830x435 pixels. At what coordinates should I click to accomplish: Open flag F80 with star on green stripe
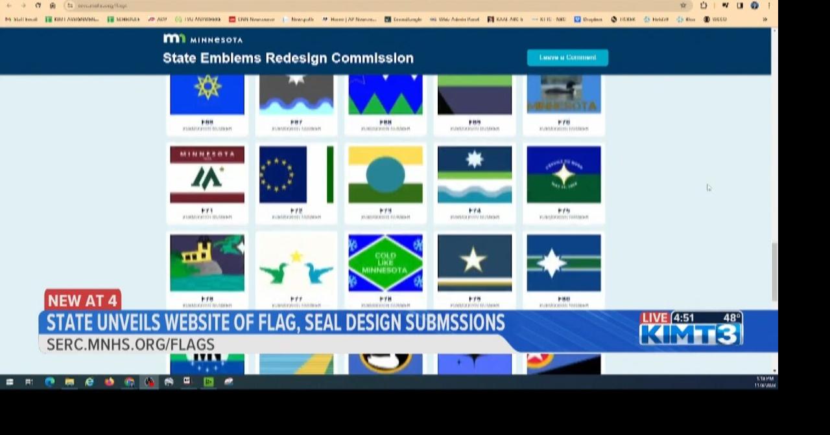coord(563,263)
